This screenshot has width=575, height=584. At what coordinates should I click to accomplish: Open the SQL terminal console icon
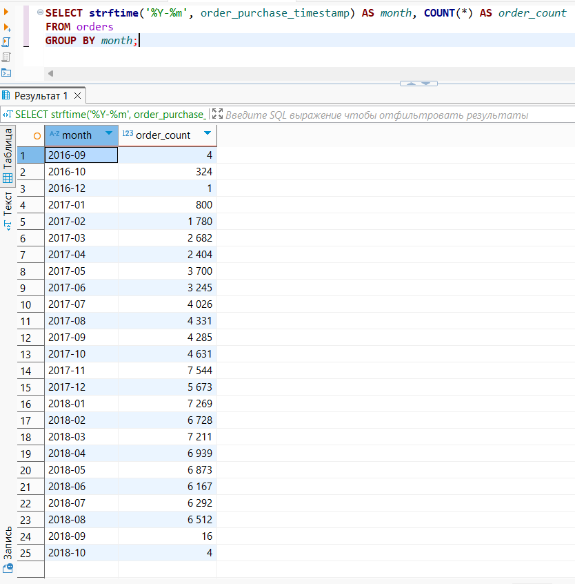pyautogui.click(x=7, y=72)
